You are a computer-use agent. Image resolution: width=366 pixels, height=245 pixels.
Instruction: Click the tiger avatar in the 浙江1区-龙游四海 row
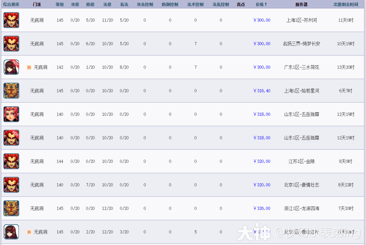pos(11,208)
